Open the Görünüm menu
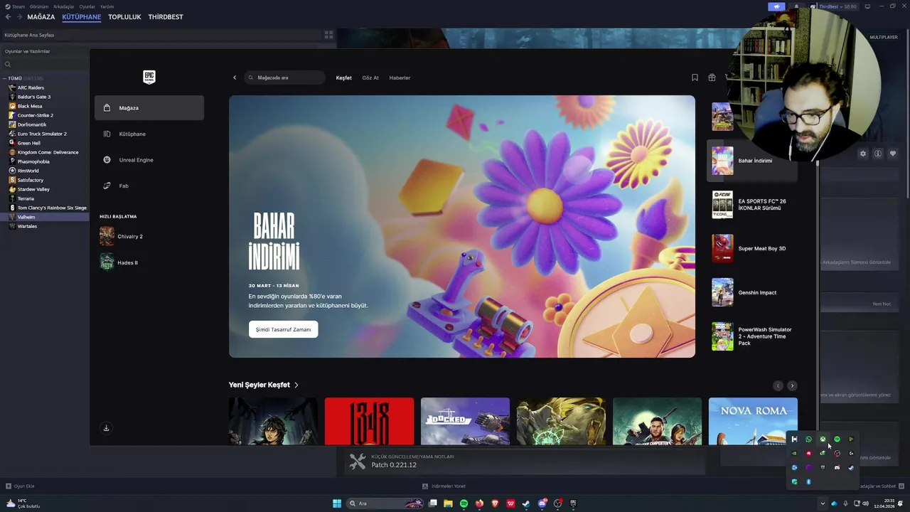This screenshot has width=910, height=512. 39,6
